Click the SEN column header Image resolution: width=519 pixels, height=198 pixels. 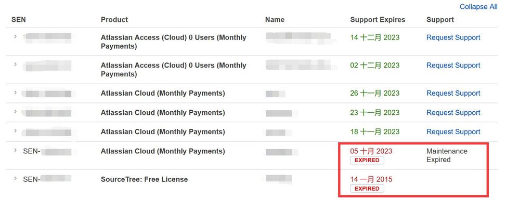19,20
